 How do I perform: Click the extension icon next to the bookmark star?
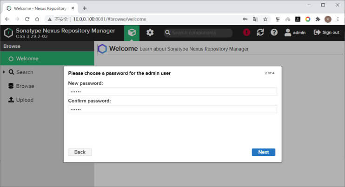(x=278, y=19)
